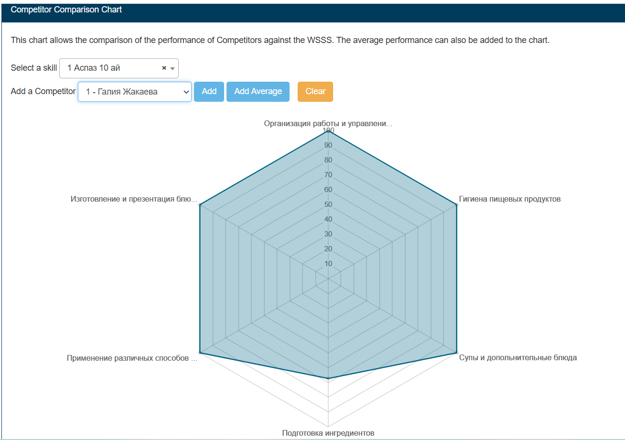Viewport: 625px width, 440px height.
Task: Click the 'Подготовка ингредиентов' axis label
Action: tap(328, 433)
